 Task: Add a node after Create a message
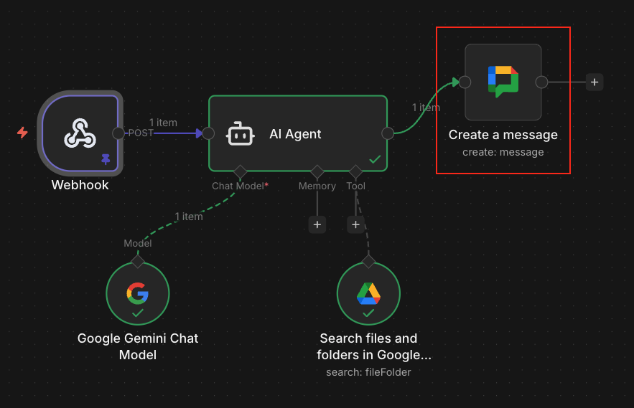pyautogui.click(x=594, y=82)
